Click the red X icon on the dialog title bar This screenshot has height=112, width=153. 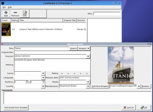[2, 44]
